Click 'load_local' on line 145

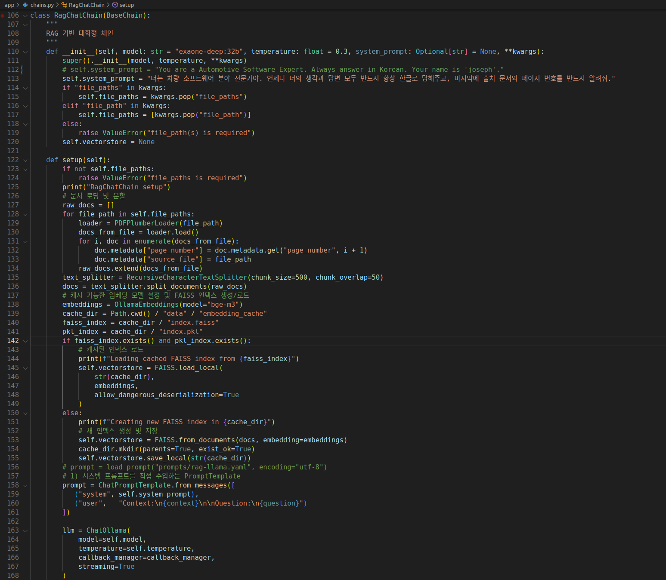coord(199,368)
